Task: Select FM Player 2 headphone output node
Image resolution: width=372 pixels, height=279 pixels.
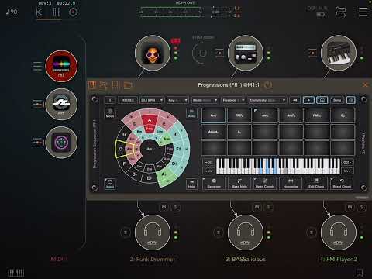Action: [x=339, y=232]
